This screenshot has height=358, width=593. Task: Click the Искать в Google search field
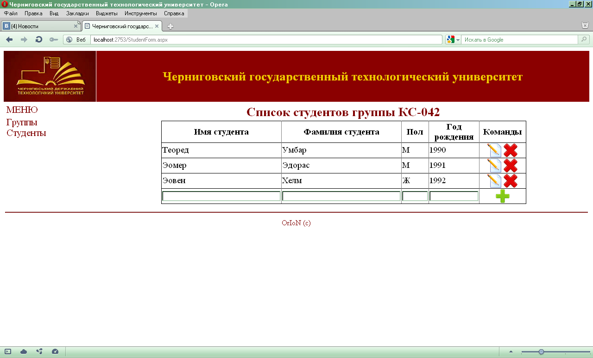(x=520, y=40)
